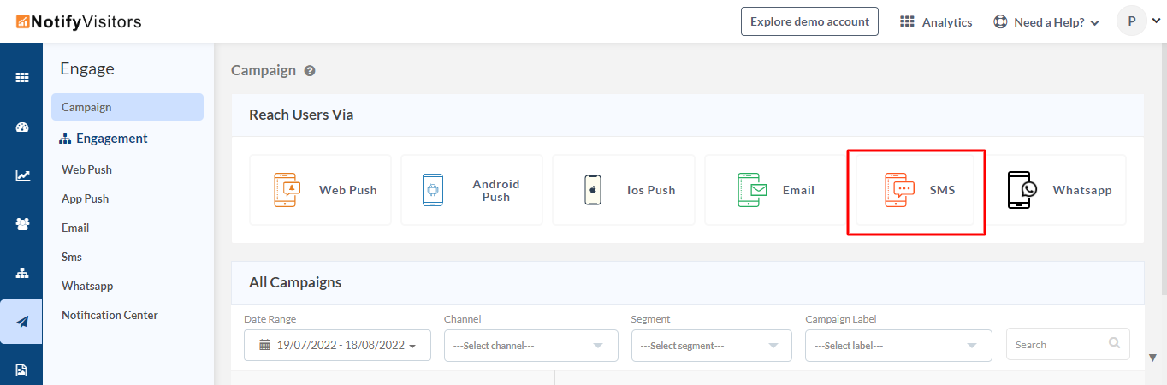Click the sitemap hierarchy sidebar icon
Viewport: 1167px width, 385px height.
click(x=22, y=273)
